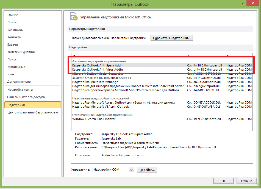
Task: Click the C:\...stem32\mssphtb.dll location cell
Action: pos(204,119)
